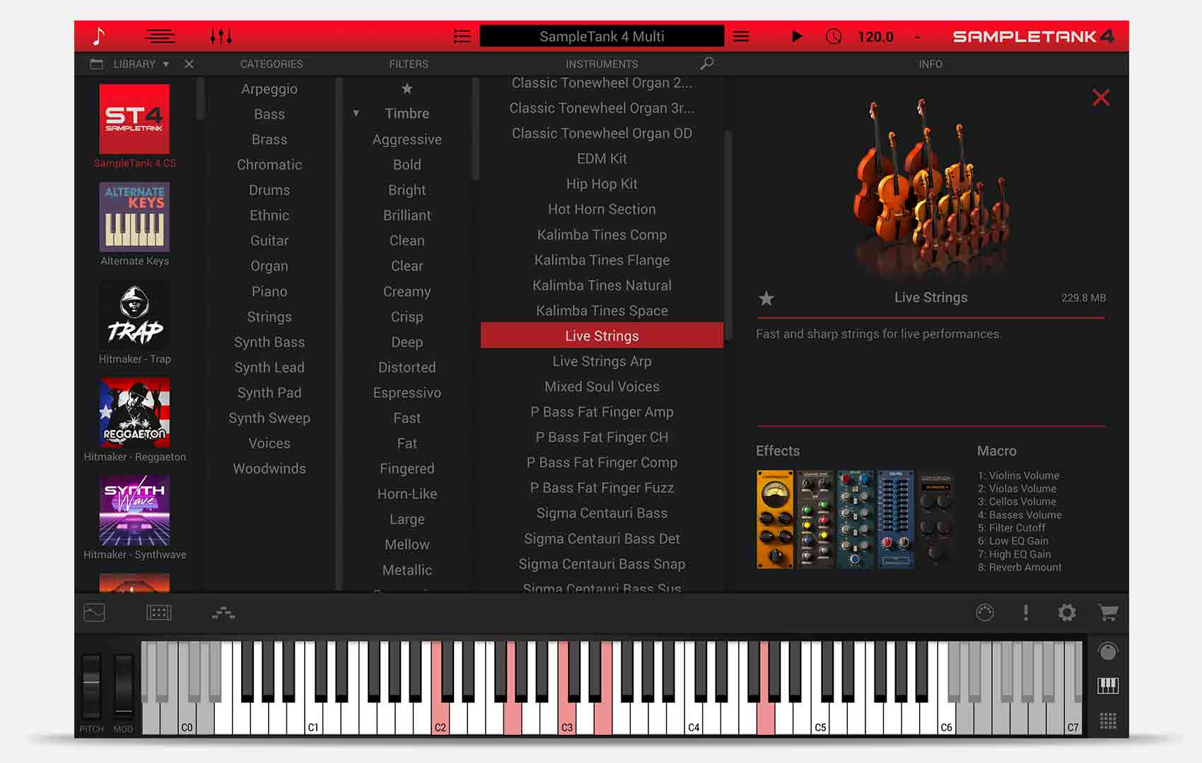The width and height of the screenshot is (1202, 763).
Task: Open the orange compressor effect
Action: (775, 519)
